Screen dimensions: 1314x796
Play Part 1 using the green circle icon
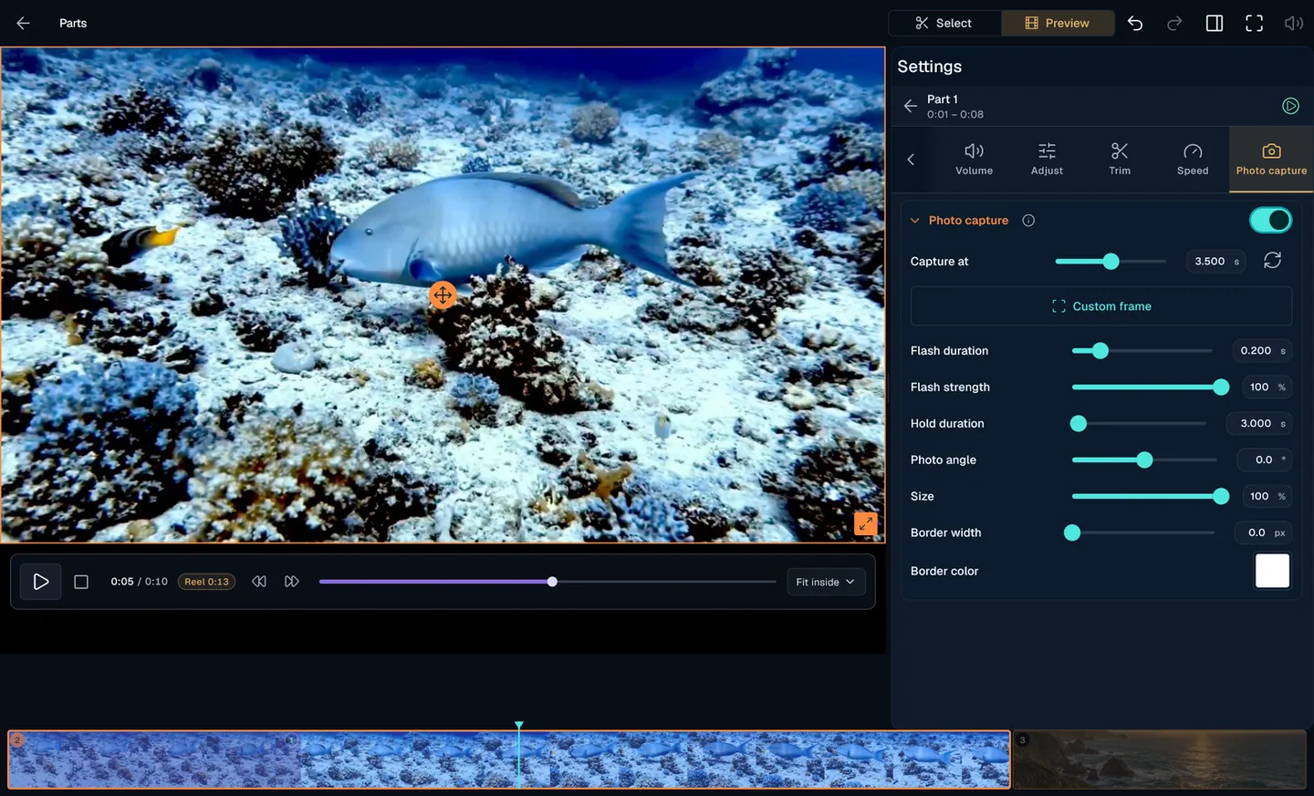(1290, 106)
